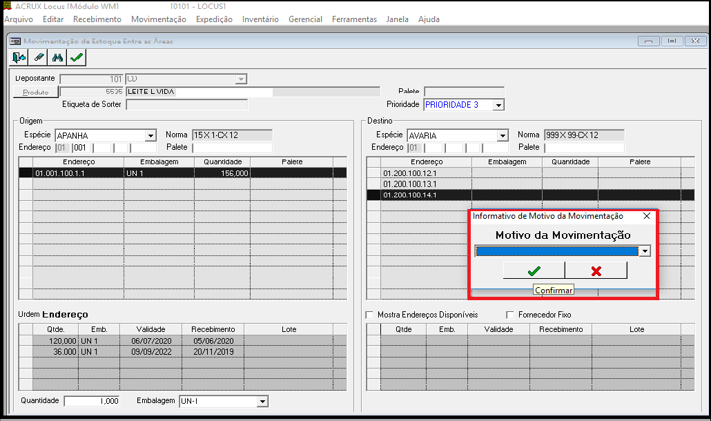Expand the Embalagem UN-1 dropdown

click(262, 402)
